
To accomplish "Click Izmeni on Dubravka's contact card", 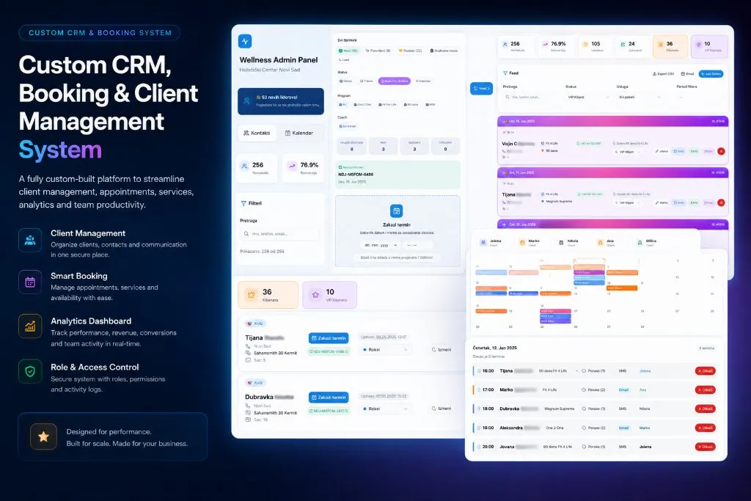I will [x=442, y=409].
